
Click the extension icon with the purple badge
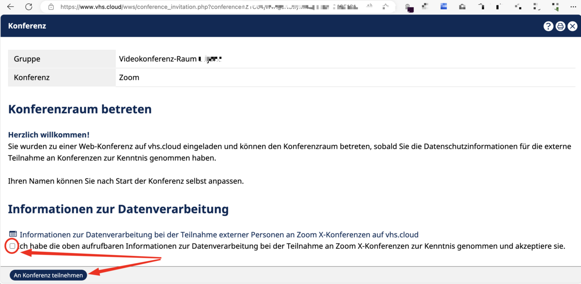[409, 7]
